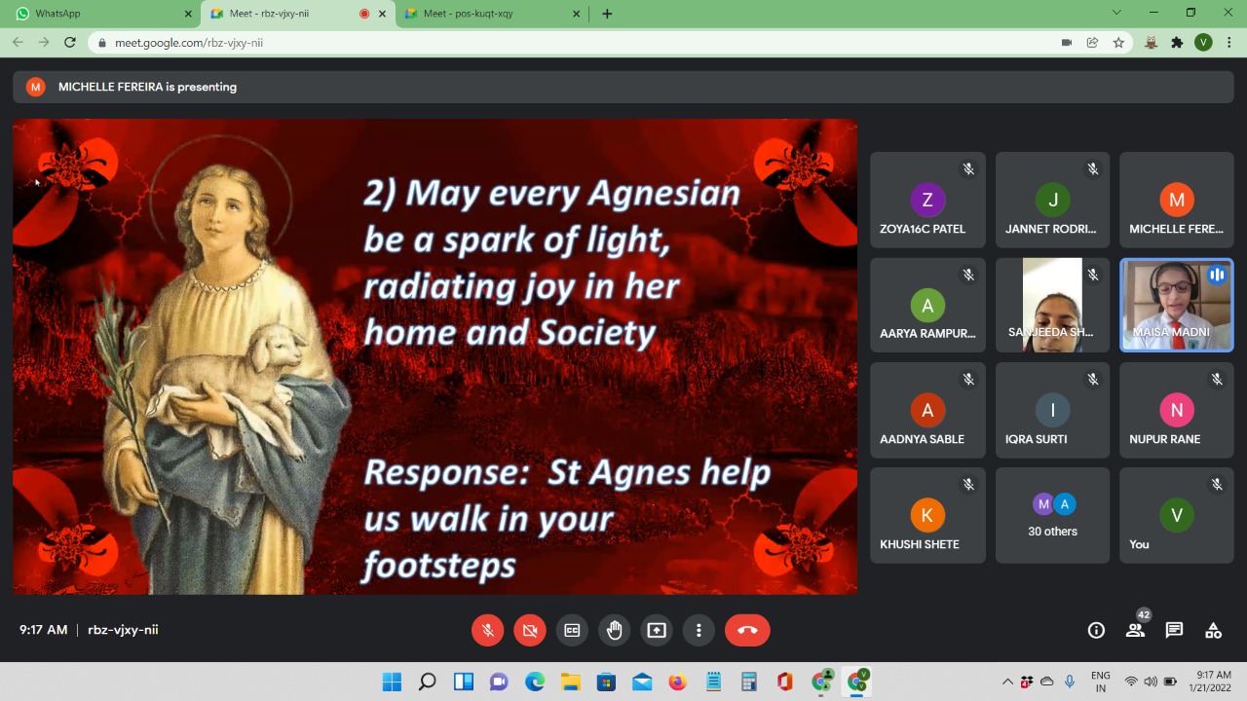This screenshot has width=1247, height=701.
Task: Show everyone in the People panel
Action: [1135, 630]
